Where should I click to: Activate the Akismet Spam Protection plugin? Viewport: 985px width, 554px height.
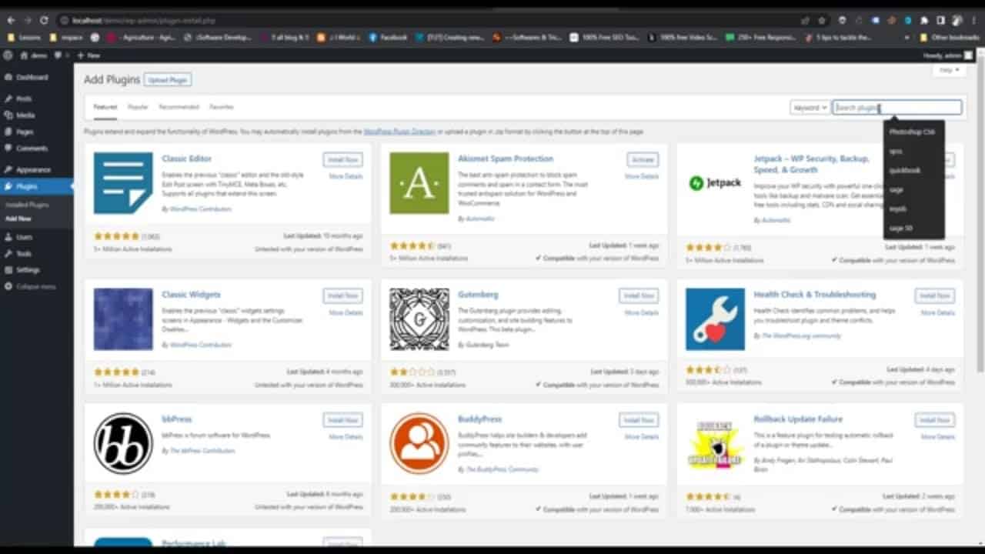tap(642, 160)
